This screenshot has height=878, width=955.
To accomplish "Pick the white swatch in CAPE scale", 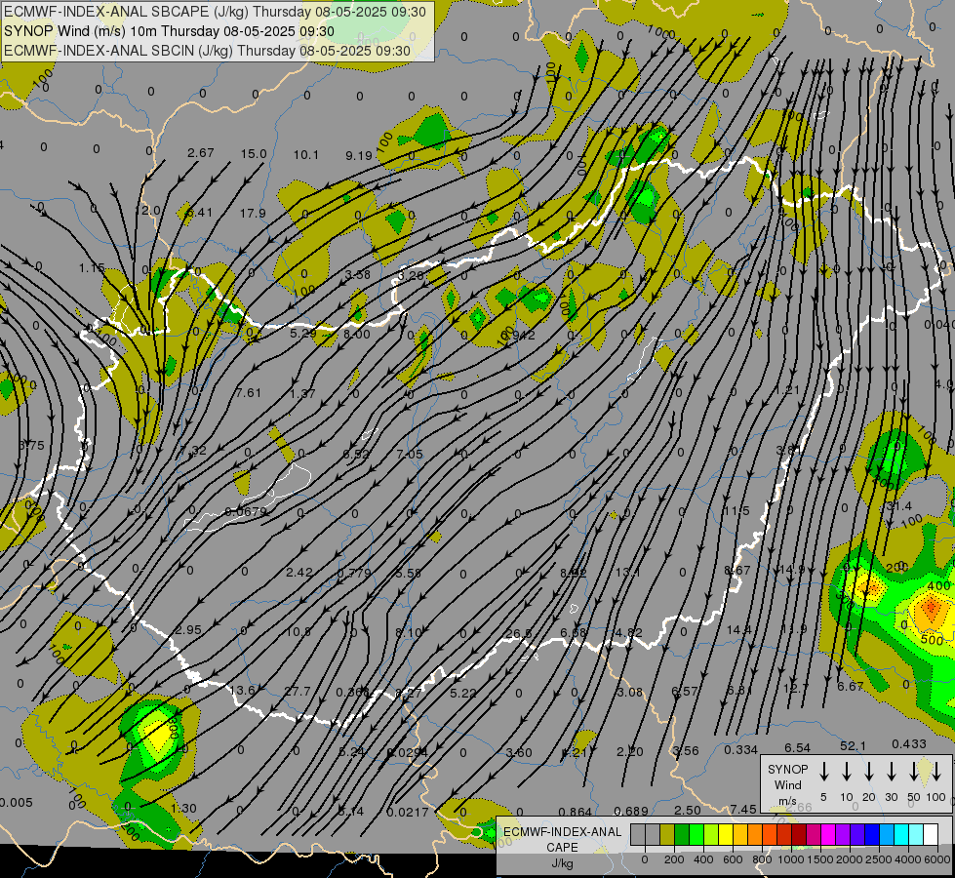I will tap(931, 834).
